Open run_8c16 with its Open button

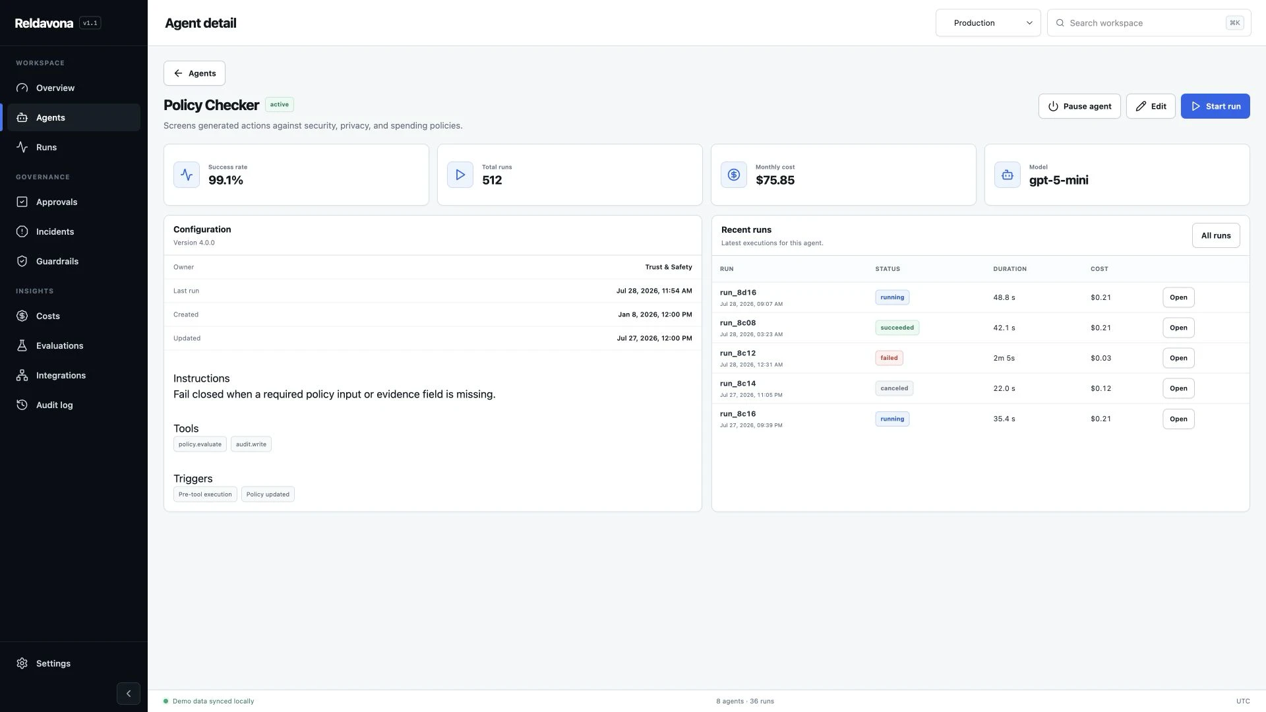1178,419
